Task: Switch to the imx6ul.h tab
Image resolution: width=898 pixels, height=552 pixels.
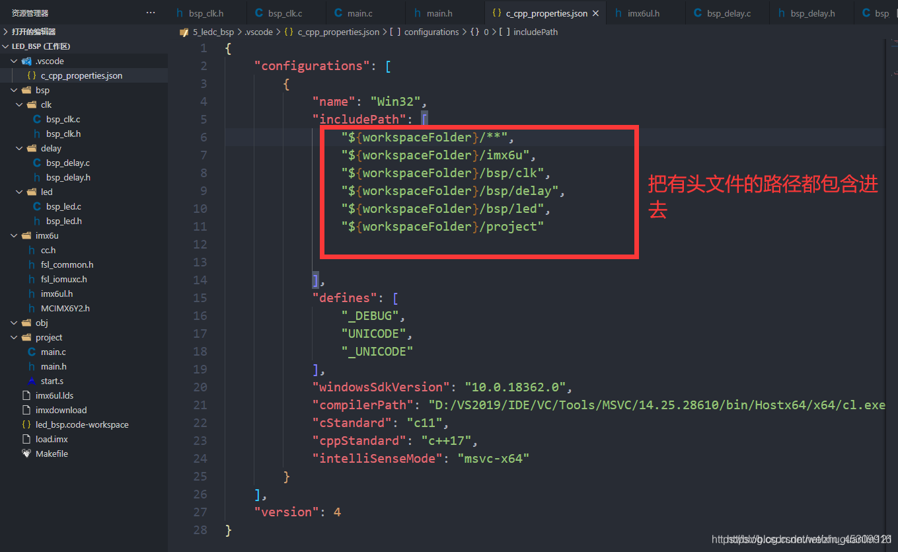Action: click(646, 13)
